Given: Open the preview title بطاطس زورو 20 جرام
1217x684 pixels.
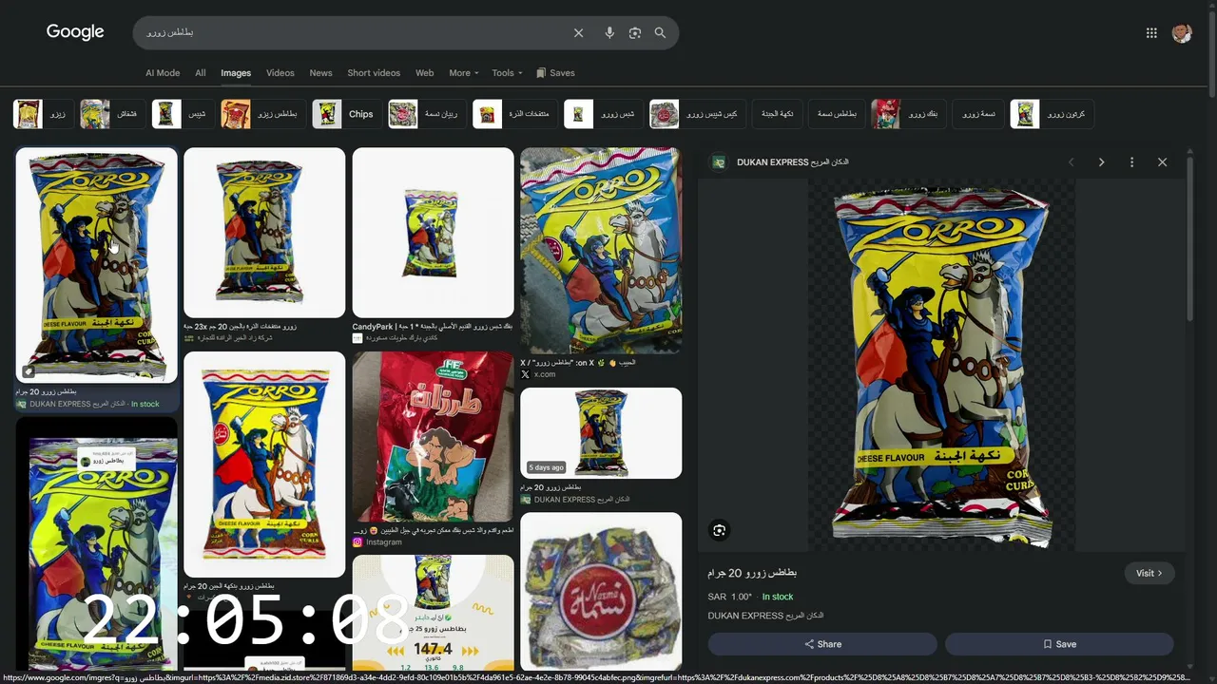Looking at the screenshot, I should pos(752,573).
